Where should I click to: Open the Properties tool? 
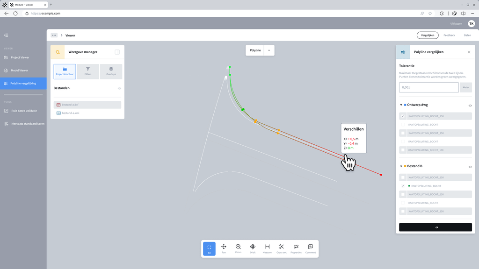pyautogui.click(x=296, y=248)
